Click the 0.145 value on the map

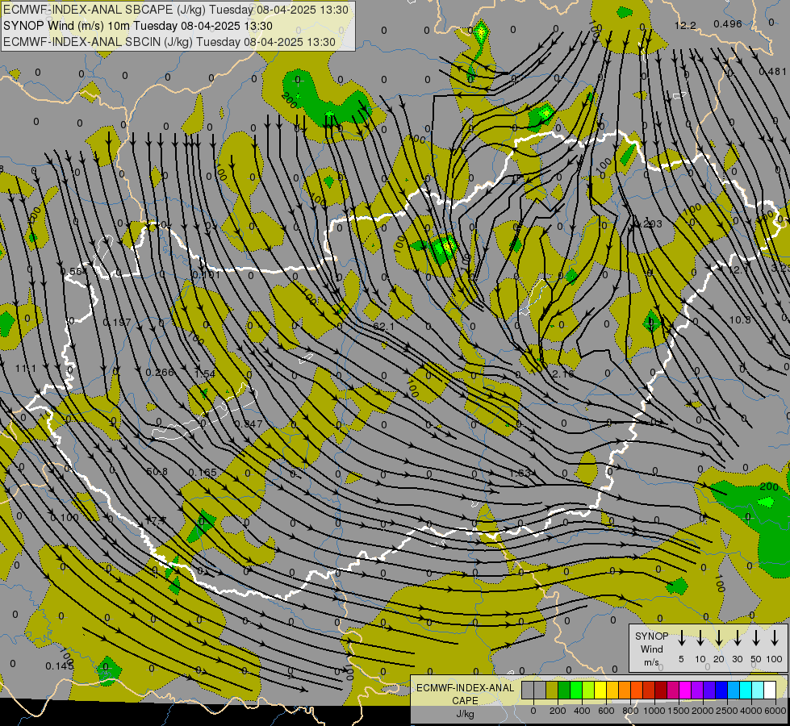[x=60, y=666]
